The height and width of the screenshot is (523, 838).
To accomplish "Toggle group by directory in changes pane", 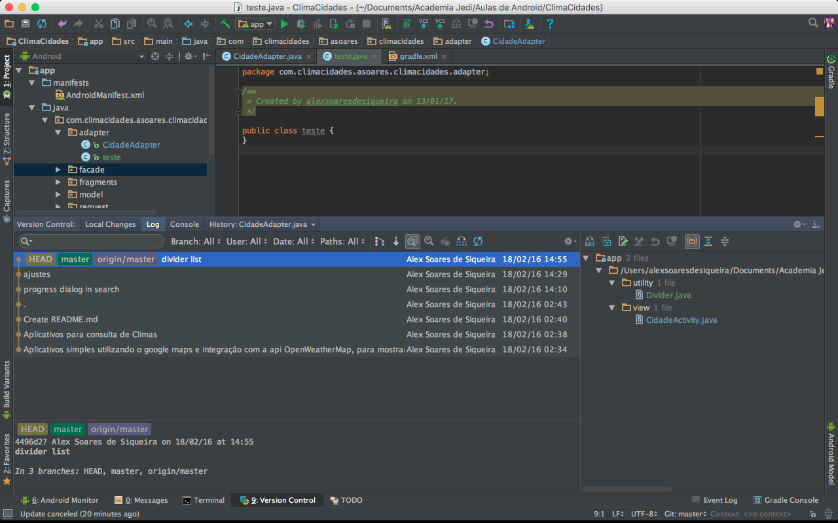I will point(692,241).
